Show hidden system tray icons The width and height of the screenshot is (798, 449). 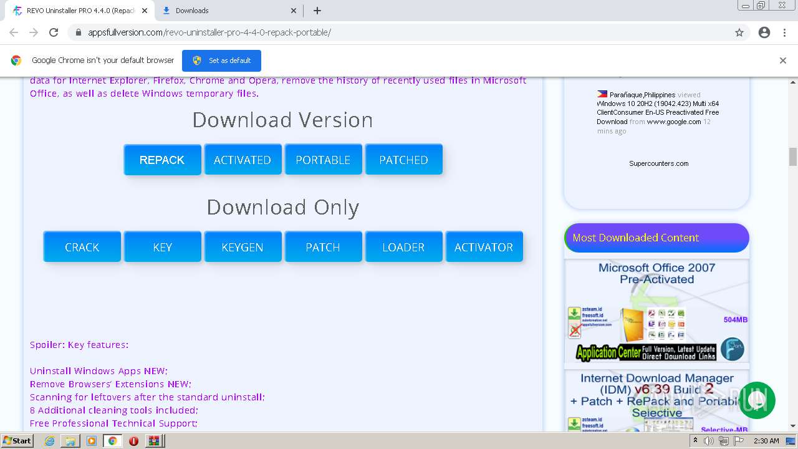[696, 440]
